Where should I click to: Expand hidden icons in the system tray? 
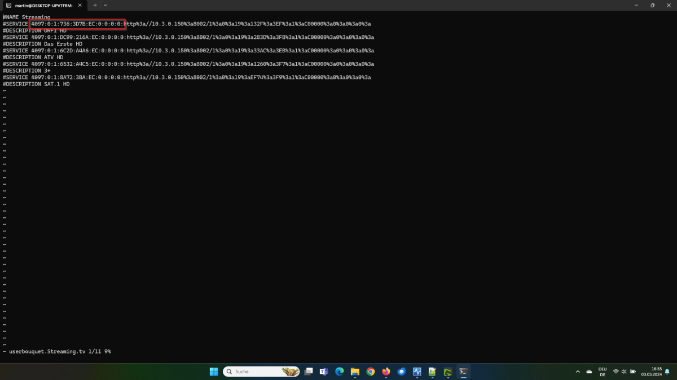point(578,372)
